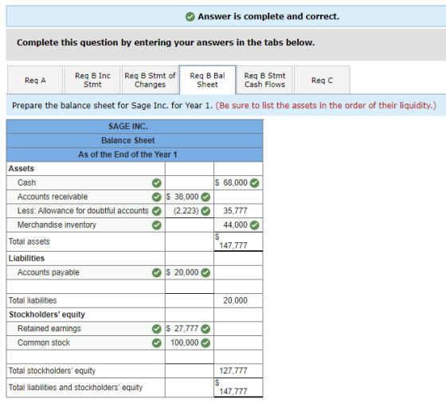Image resolution: width=446 pixels, height=403 pixels.
Task: Click the Answer is complete checkmark icon
Action: pyautogui.click(x=190, y=17)
